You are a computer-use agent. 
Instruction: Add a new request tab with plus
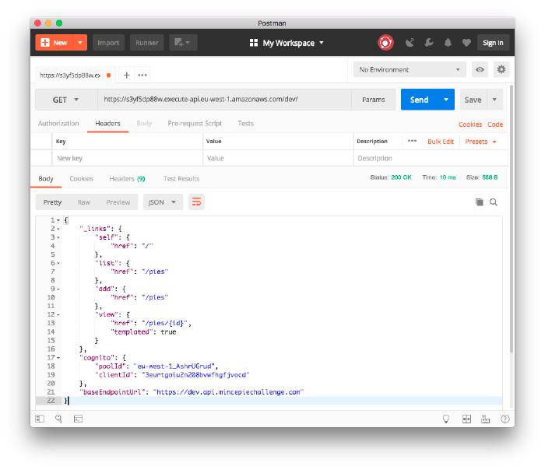click(126, 75)
